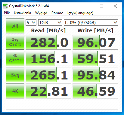Click the 282.0 Seq Q32T1 read result
This screenshot has height=115, width=124.
point(48,42)
